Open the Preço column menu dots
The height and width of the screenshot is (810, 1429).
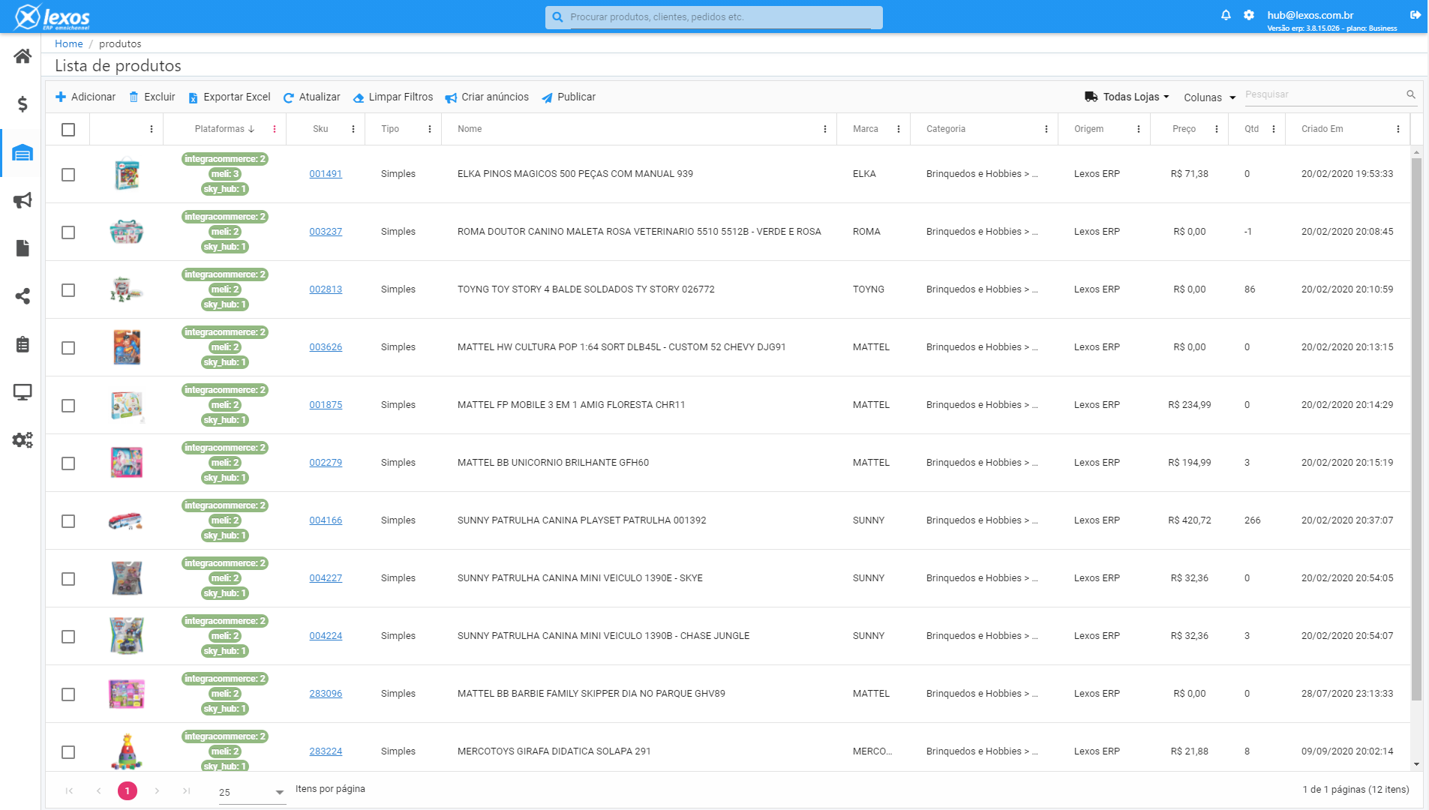coord(1217,129)
